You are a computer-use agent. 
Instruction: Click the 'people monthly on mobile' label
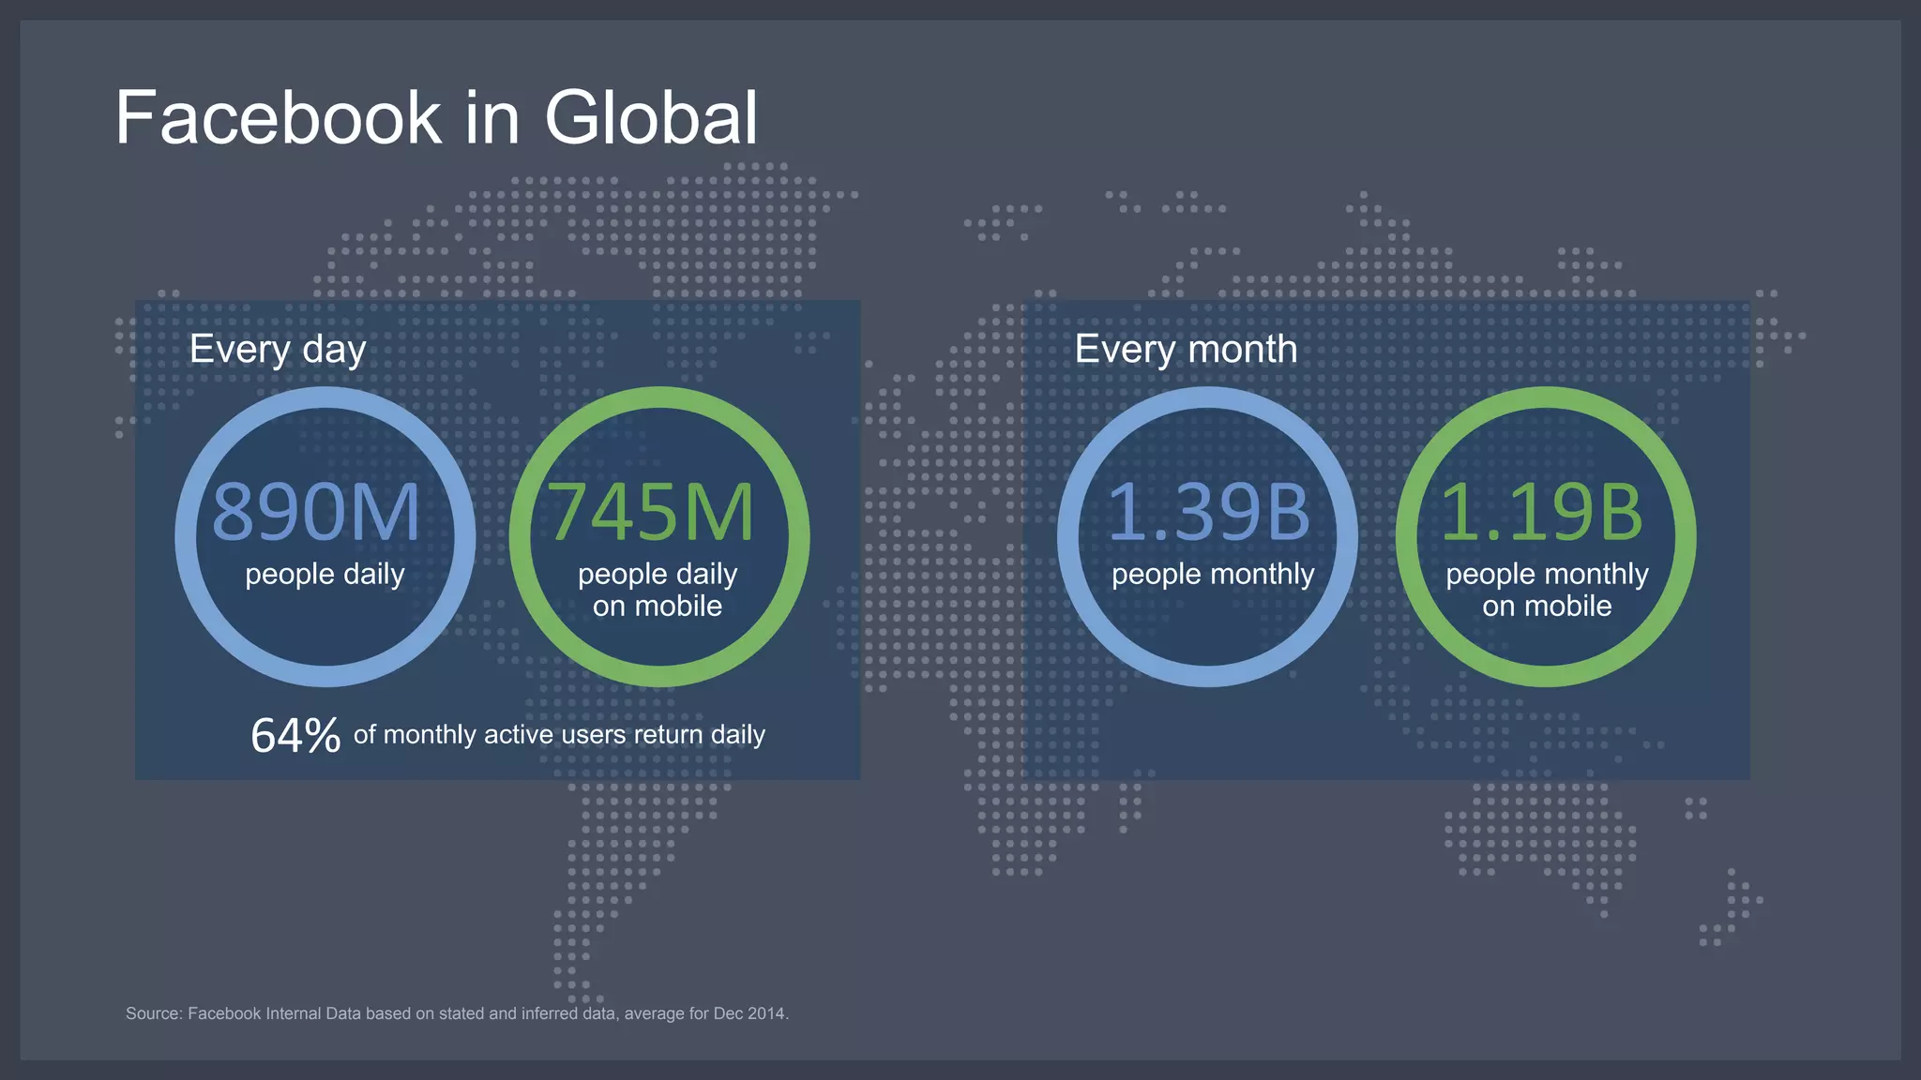point(1547,590)
